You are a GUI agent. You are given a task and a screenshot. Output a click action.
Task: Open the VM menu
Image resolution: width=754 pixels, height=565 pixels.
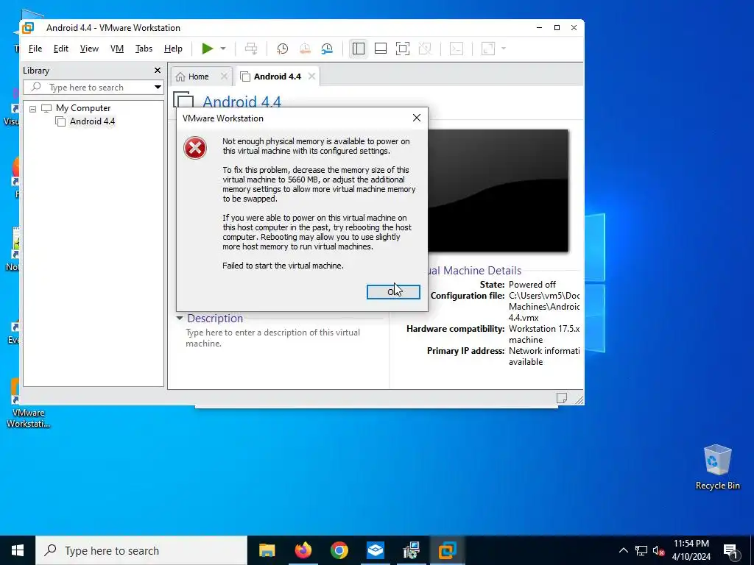coord(117,49)
